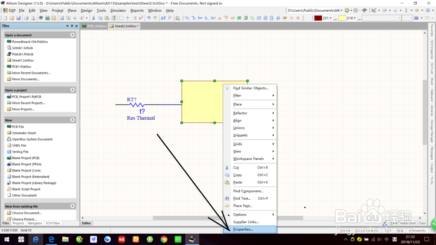Click the home page navigation icon

(364, 10)
